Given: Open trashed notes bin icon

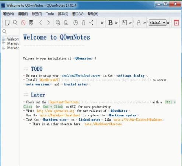Looking at the screenshot, I should coord(84,23).
